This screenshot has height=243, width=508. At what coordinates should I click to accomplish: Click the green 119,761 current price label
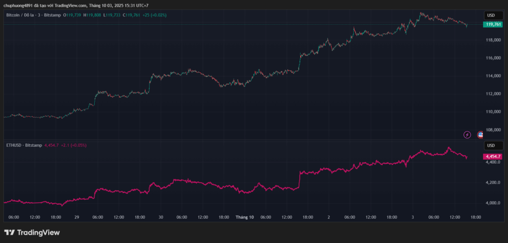click(492, 24)
